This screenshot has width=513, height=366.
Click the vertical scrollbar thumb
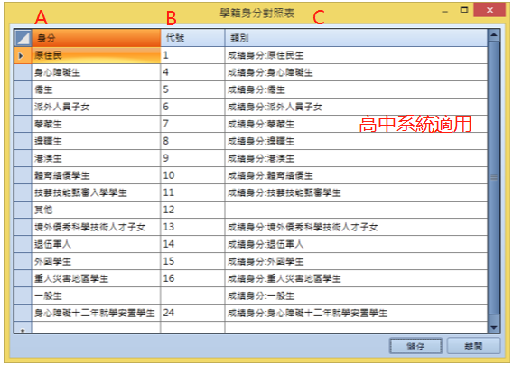point(494,178)
